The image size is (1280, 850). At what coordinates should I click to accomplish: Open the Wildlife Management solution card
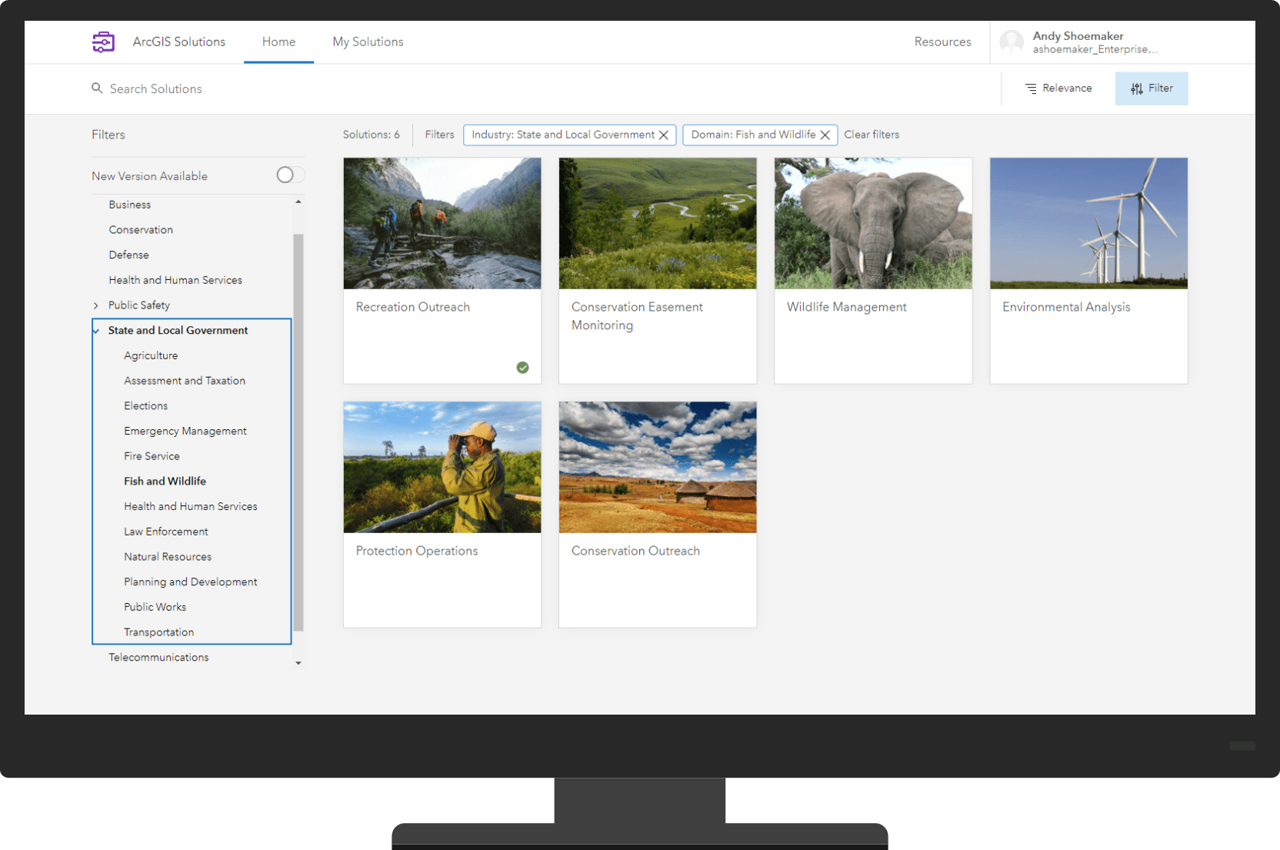coord(872,271)
